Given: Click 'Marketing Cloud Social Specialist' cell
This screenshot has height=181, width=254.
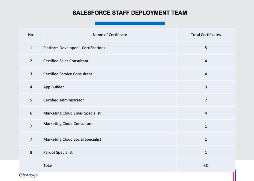Looking at the screenshot, I should click(x=110, y=140).
